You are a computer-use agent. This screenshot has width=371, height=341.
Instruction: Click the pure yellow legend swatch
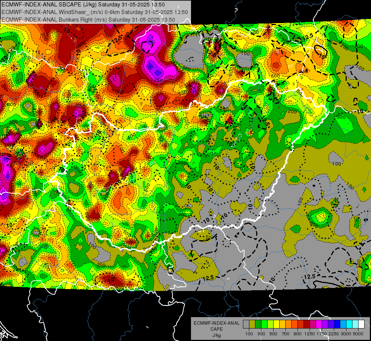[x=276, y=324]
